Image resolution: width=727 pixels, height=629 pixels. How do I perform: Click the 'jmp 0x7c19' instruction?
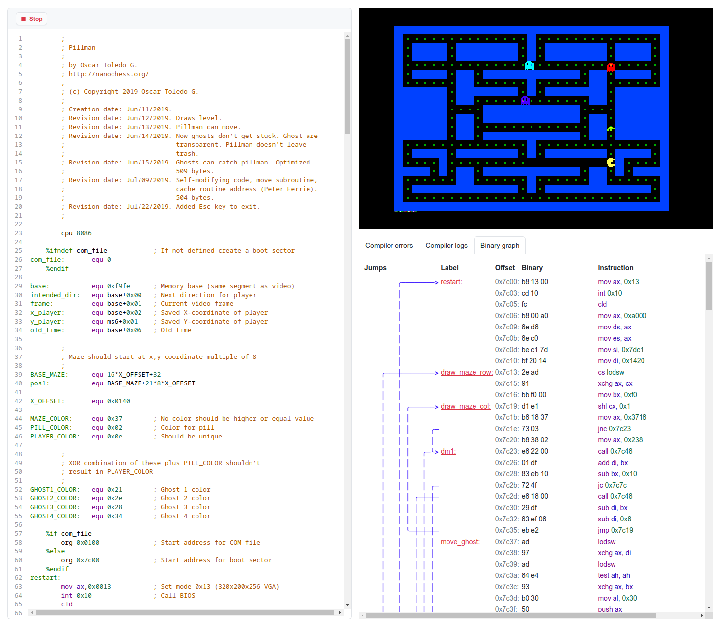click(615, 530)
